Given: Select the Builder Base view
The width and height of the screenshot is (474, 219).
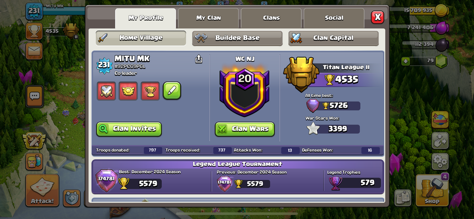Looking at the screenshot, I should coord(237,38).
